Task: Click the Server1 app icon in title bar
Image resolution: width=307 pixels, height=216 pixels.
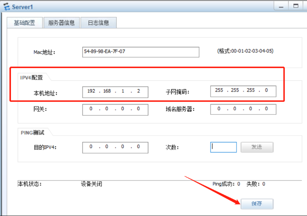Action: coord(7,7)
